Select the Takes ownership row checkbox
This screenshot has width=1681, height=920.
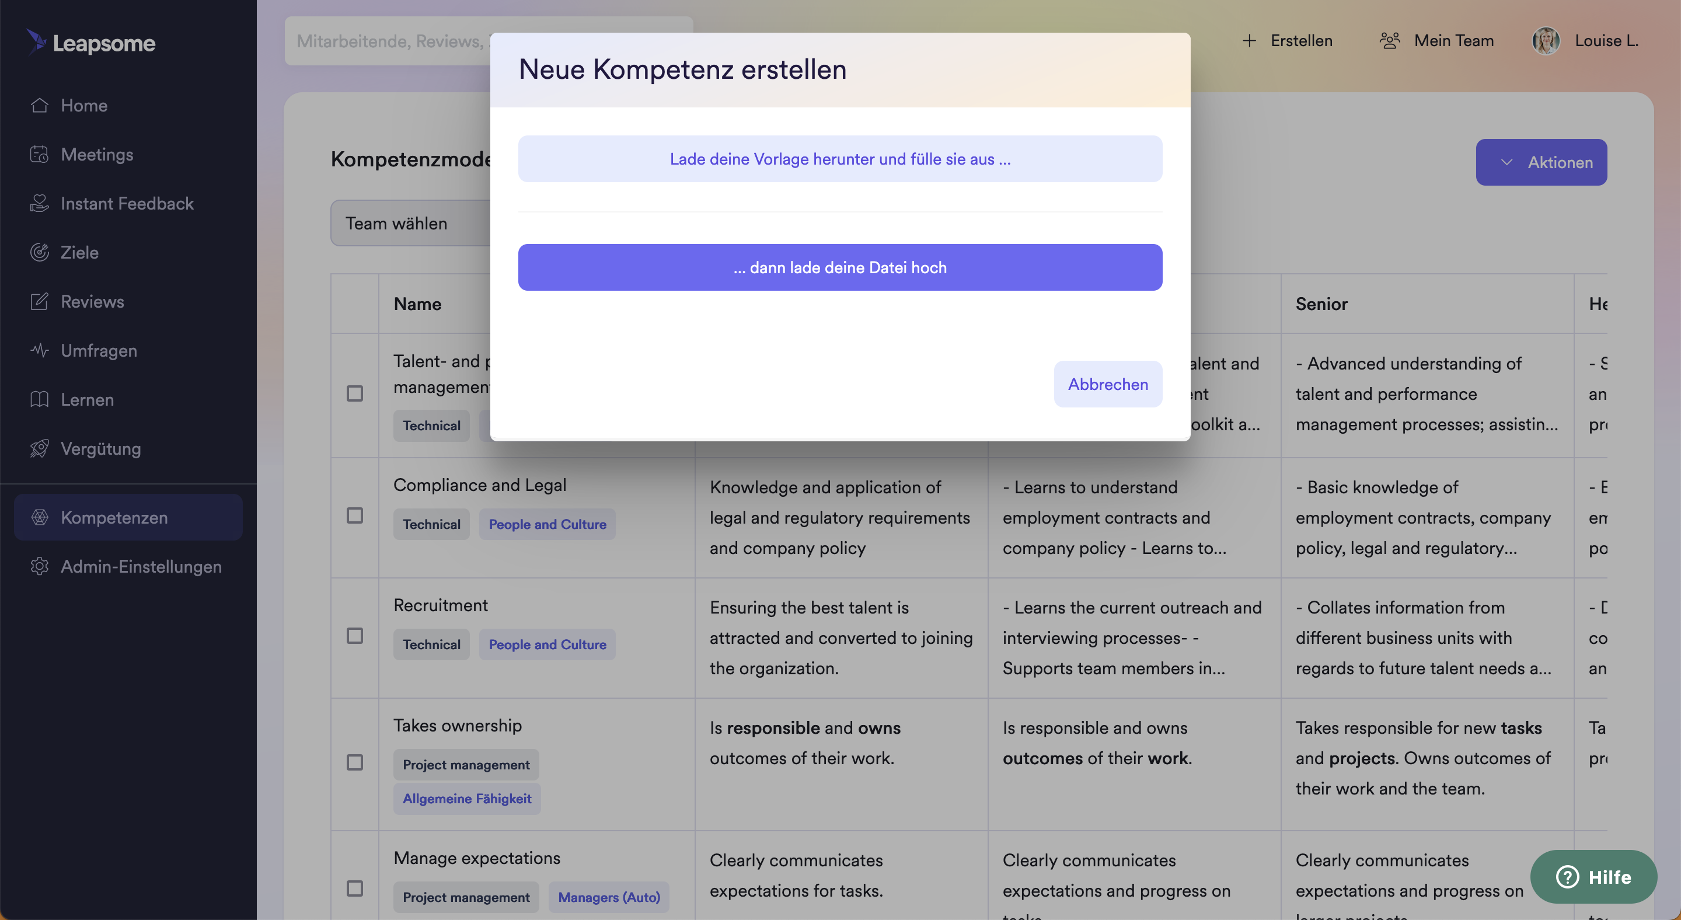[x=354, y=762]
